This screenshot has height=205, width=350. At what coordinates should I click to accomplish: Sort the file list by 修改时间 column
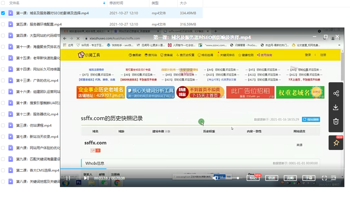116,3
